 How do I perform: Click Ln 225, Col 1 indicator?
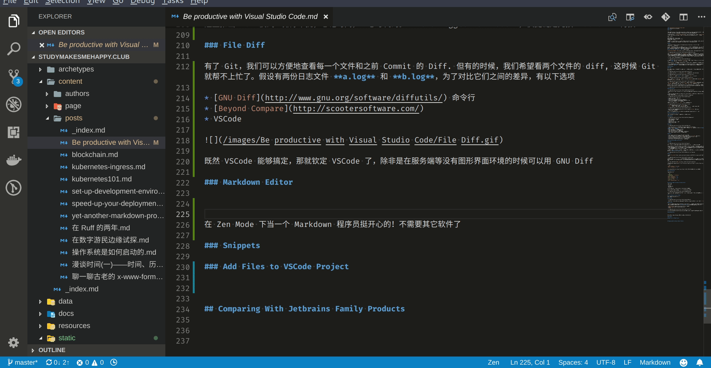(x=530, y=362)
